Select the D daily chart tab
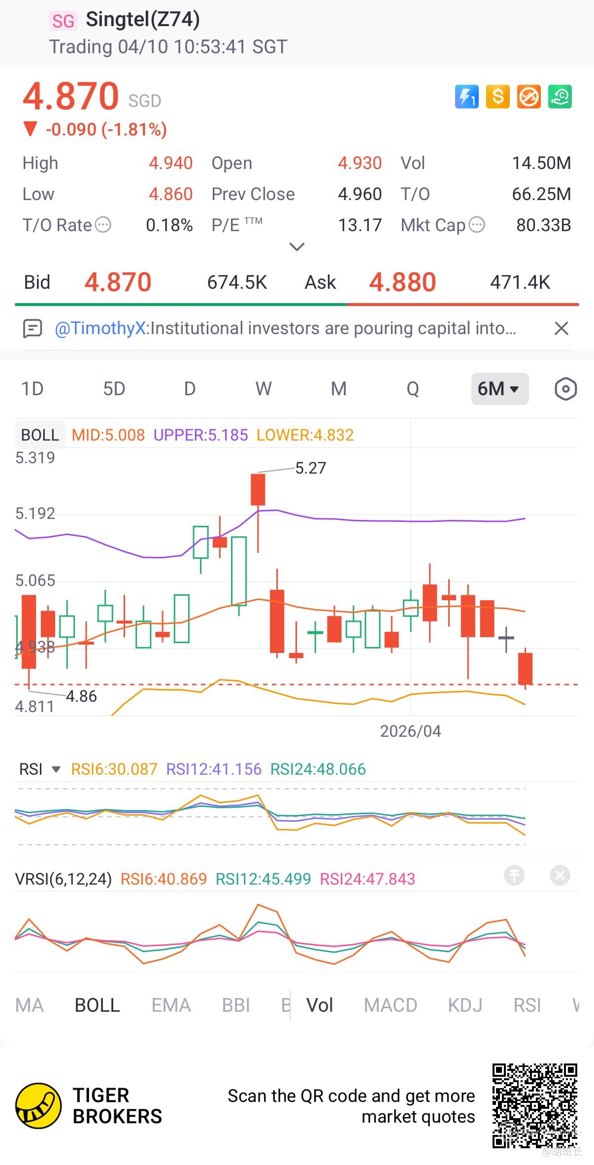The width and height of the screenshot is (594, 1165). click(190, 389)
